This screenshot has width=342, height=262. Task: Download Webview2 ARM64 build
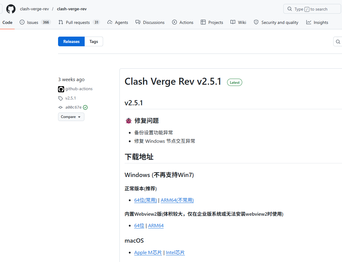[x=156, y=226]
